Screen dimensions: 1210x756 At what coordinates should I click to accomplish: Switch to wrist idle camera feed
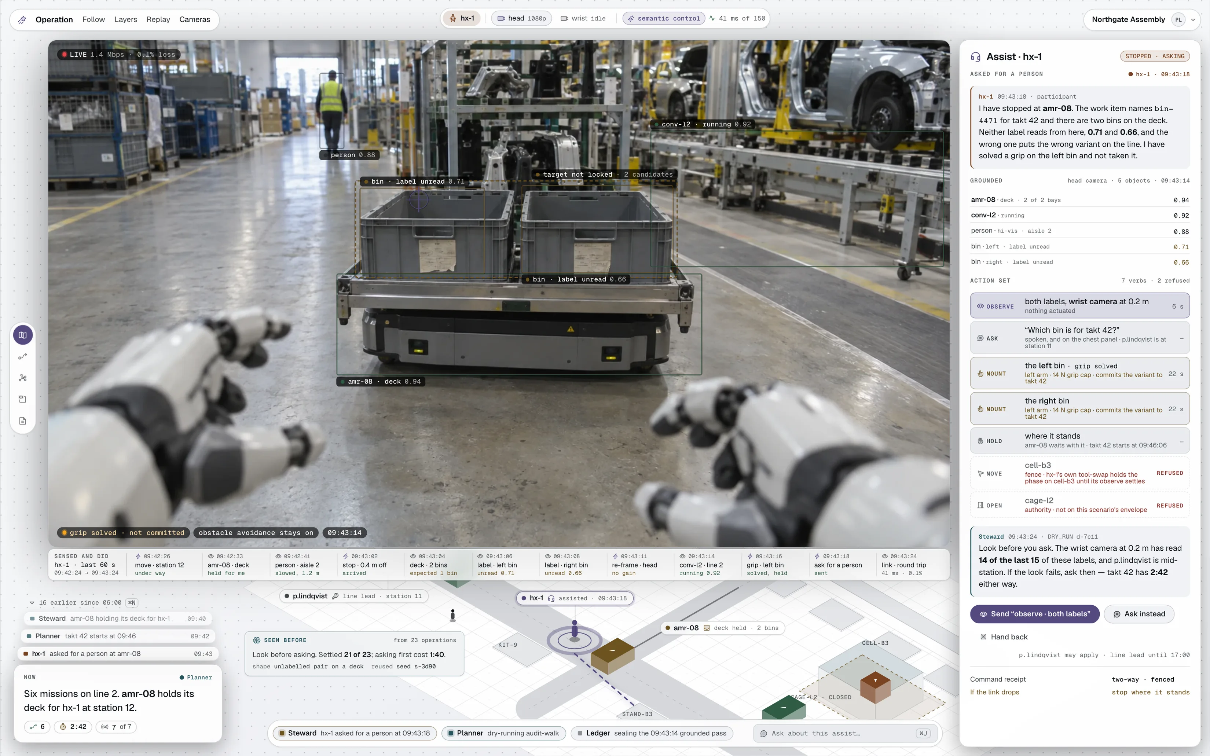click(583, 18)
